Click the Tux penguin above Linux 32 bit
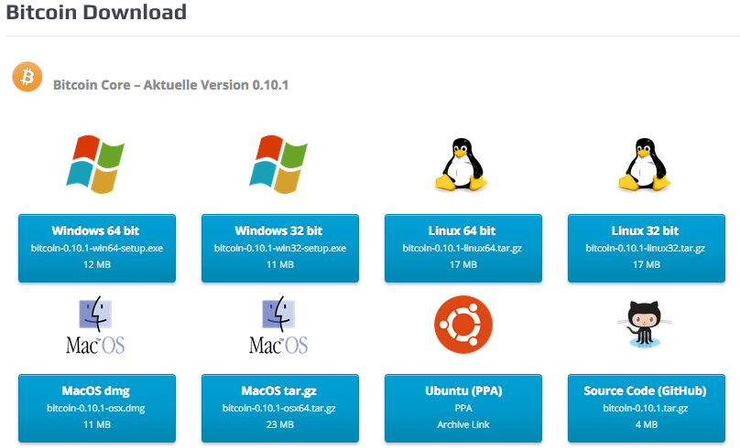The height and width of the screenshot is (448, 740). (x=645, y=165)
